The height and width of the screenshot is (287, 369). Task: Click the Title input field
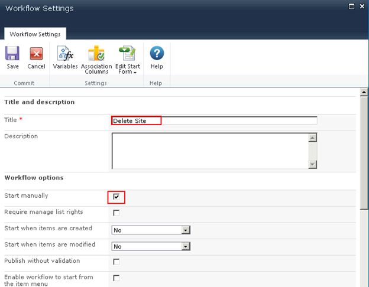(x=214, y=120)
